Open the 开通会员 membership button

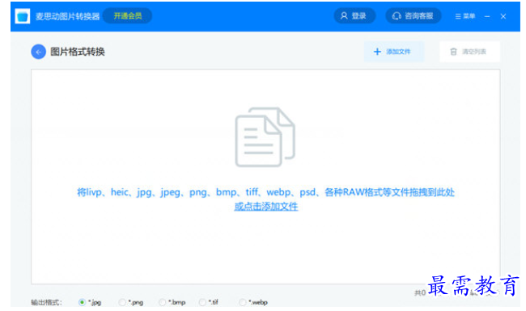[x=128, y=15]
